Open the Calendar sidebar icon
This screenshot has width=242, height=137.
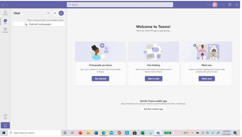5,30
